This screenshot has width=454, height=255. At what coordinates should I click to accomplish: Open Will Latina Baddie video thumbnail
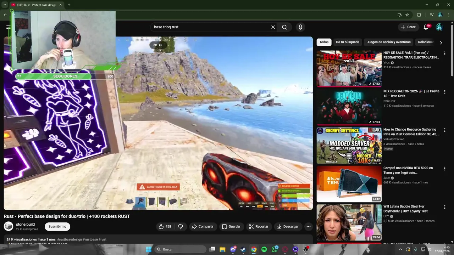point(349,222)
